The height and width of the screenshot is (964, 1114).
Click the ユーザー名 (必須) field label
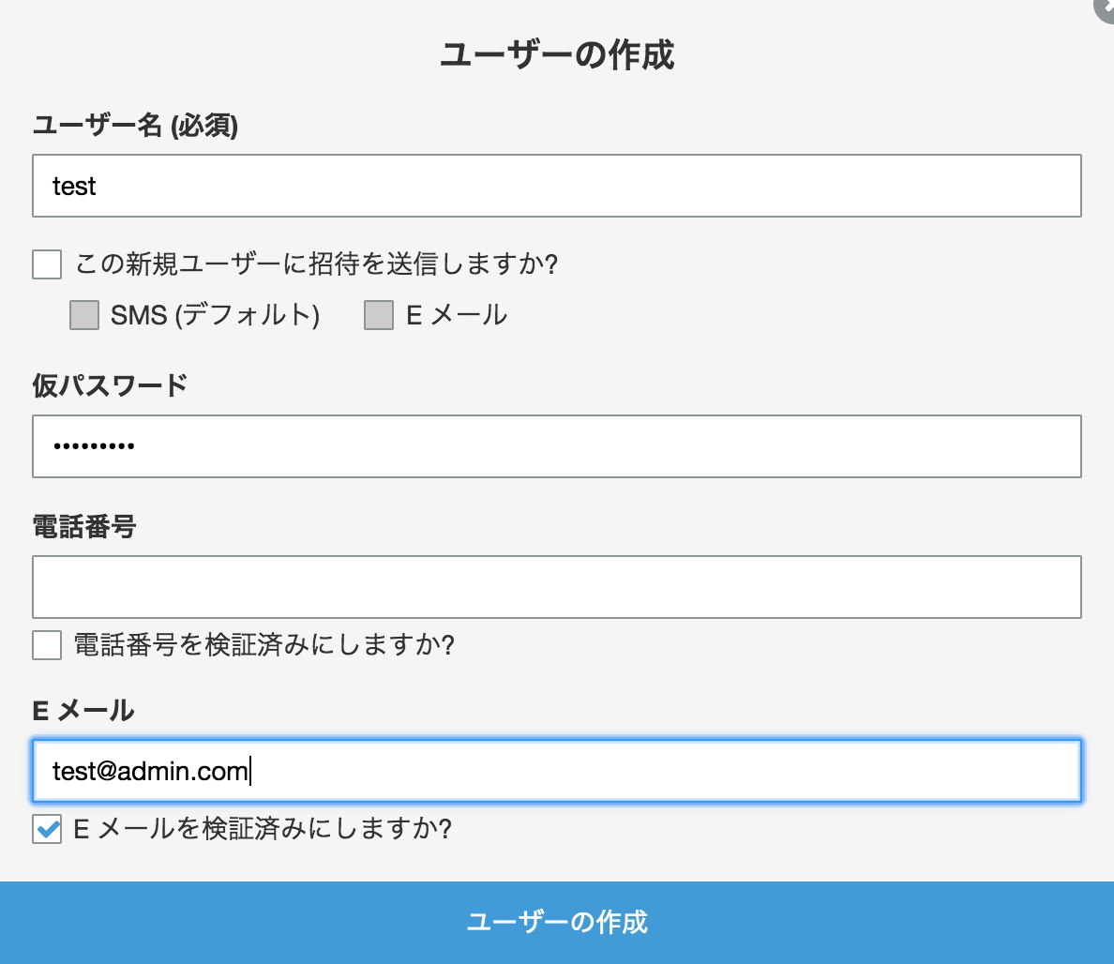click(x=135, y=125)
